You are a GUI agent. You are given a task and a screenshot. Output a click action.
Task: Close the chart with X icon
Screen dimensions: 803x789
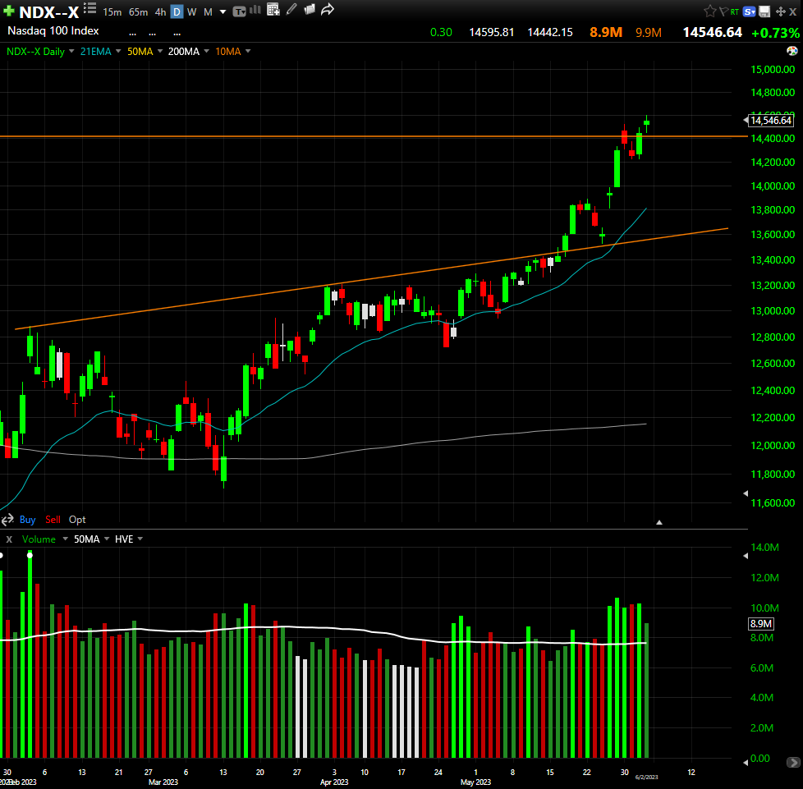click(x=793, y=11)
